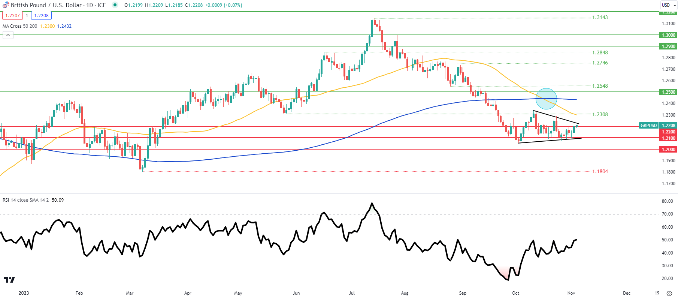
Task: Click the 1.2900 green level price tag
Action: [x=668, y=46]
